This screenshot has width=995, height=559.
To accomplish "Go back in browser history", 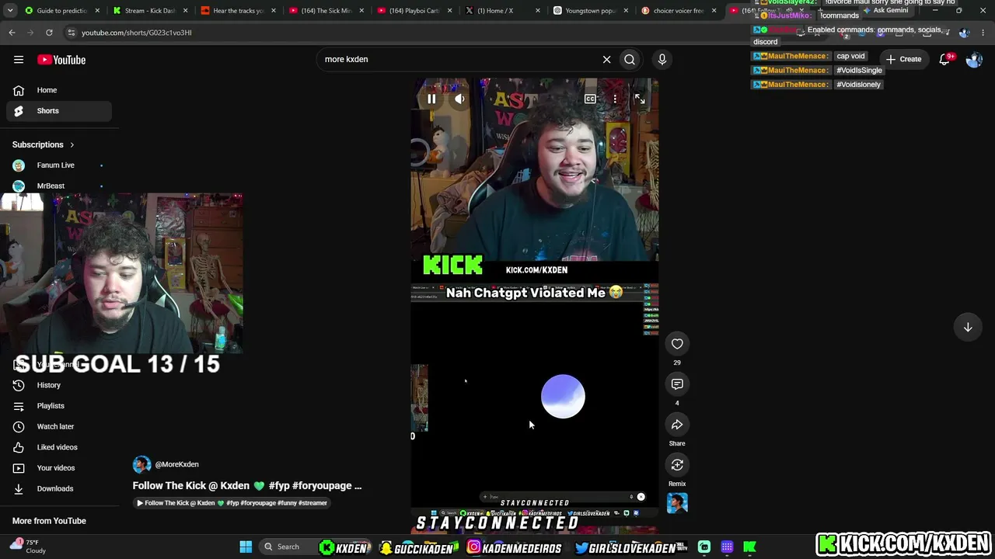I will [x=12, y=33].
